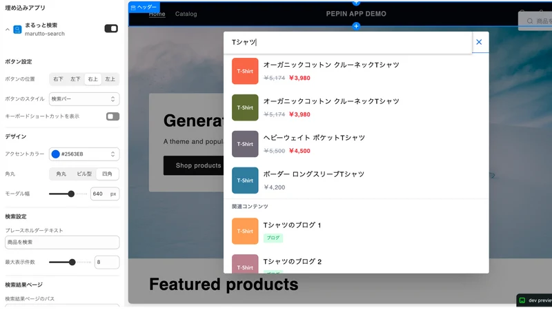
Task: Click the Shop products button
Action: point(194,165)
